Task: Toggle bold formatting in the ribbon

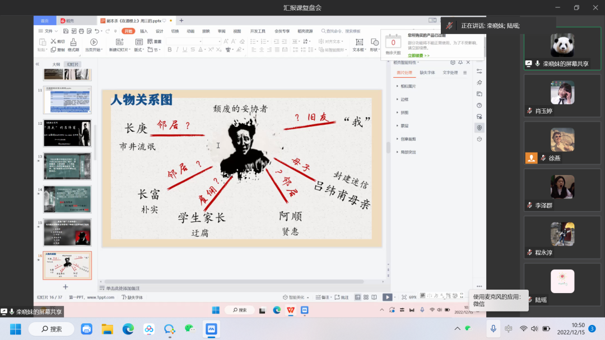Action: pos(169,50)
